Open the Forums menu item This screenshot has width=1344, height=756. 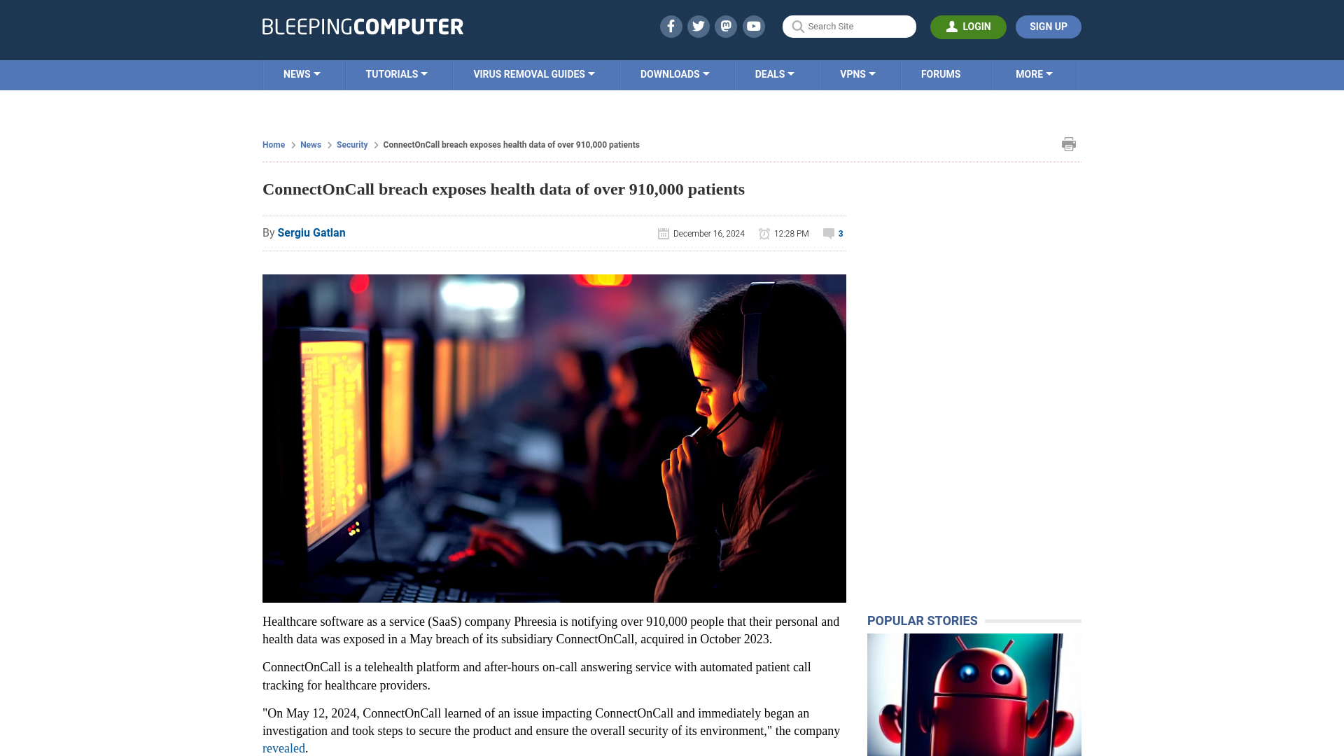tap(941, 74)
